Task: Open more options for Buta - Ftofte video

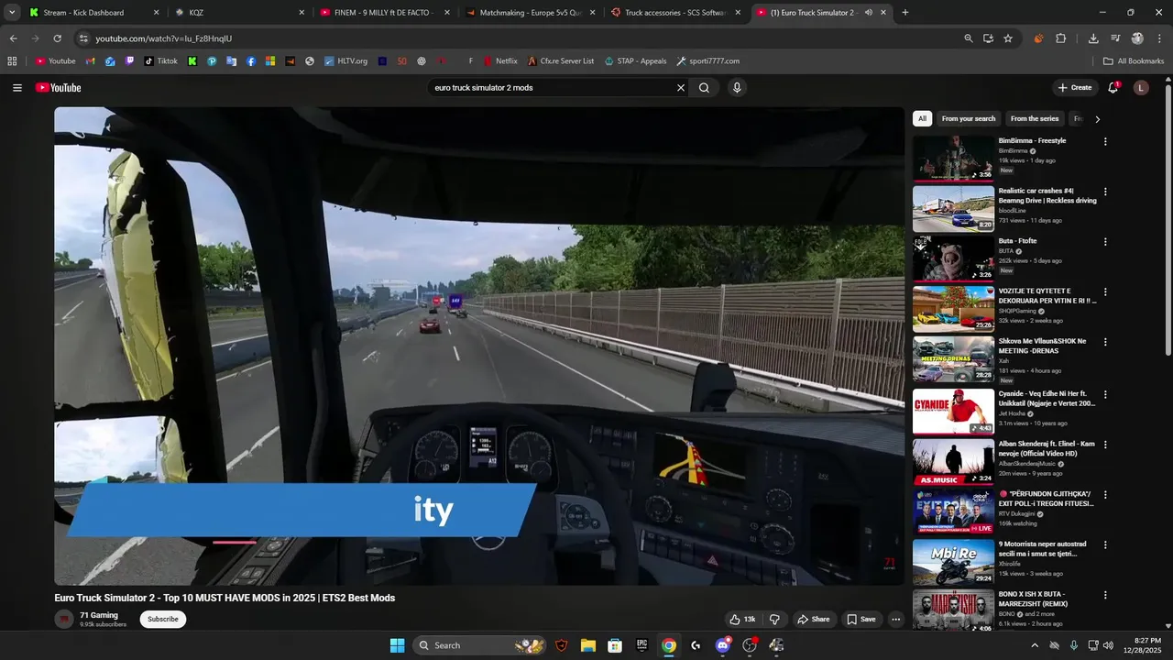Action: (x=1105, y=242)
